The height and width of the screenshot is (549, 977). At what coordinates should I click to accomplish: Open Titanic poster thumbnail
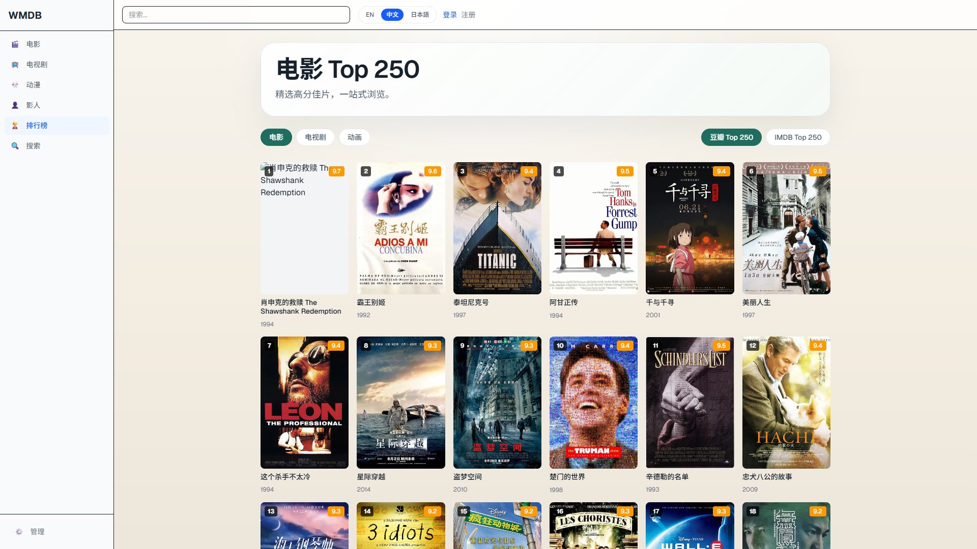pos(497,228)
